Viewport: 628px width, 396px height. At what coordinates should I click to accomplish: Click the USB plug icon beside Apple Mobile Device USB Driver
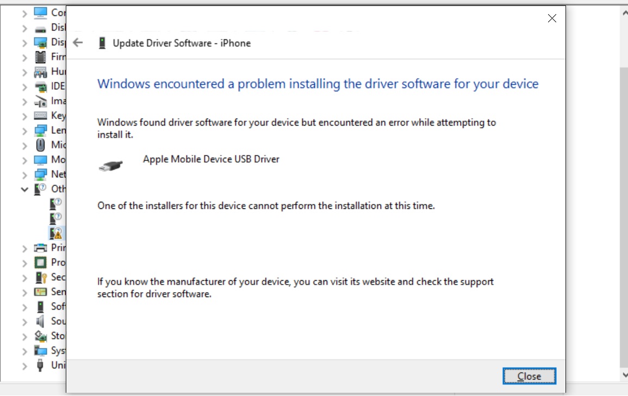tap(110, 165)
